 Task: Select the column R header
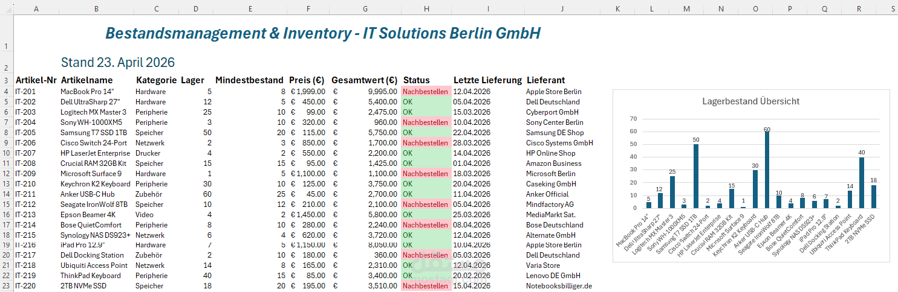coord(859,8)
